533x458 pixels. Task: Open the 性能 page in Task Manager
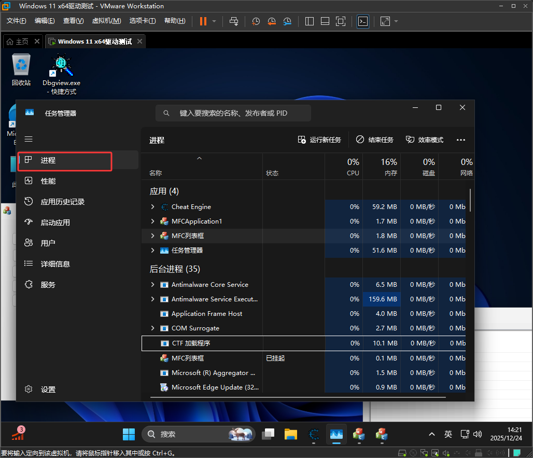tap(78, 181)
